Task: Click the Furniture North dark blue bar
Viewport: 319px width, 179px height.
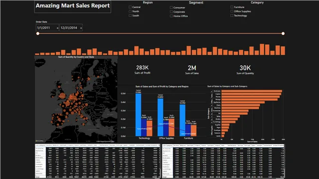Action: coord(188,130)
